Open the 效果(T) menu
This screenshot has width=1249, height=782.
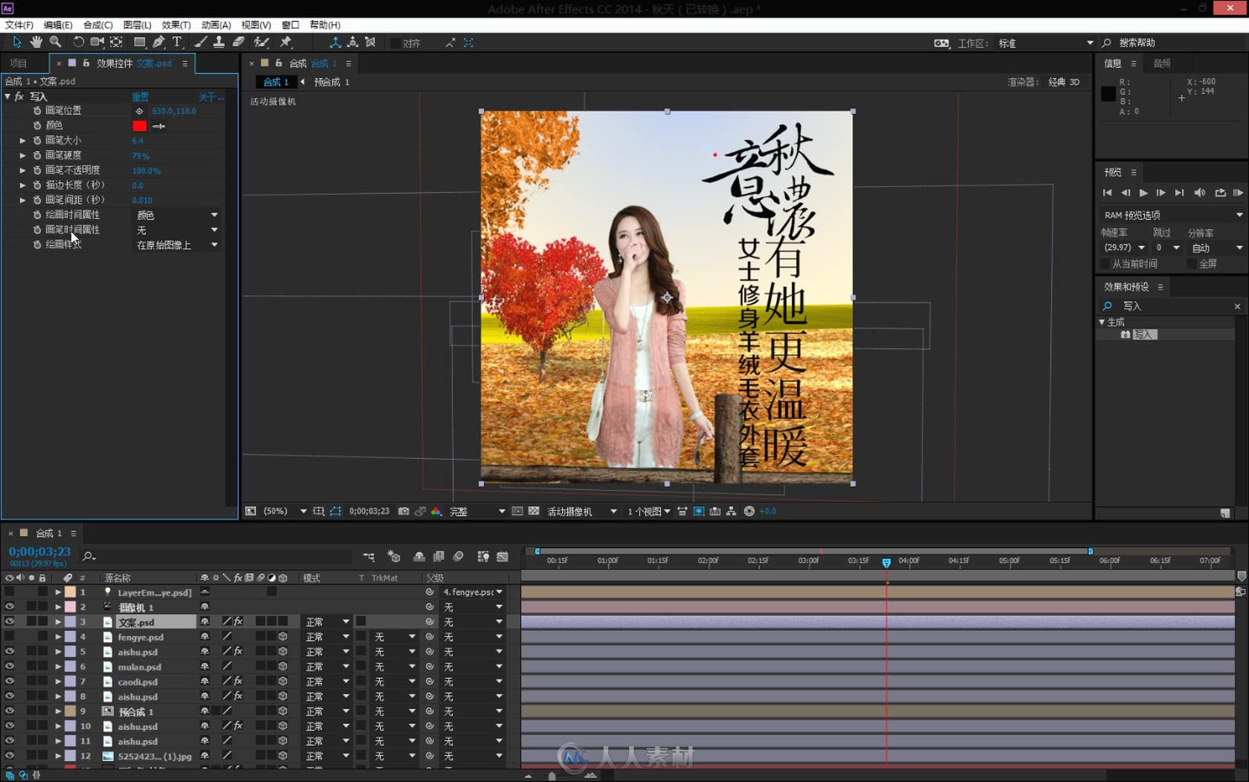pyautogui.click(x=176, y=25)
